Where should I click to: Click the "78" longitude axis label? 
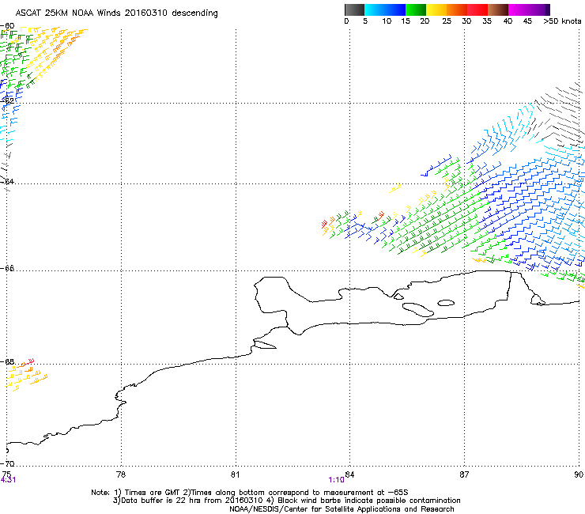coord(121,474)
